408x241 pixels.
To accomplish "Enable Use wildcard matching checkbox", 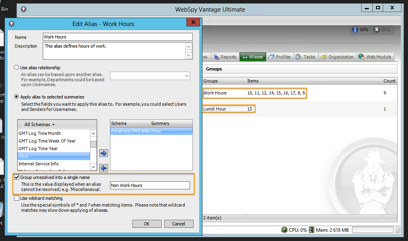I will 16,198.
